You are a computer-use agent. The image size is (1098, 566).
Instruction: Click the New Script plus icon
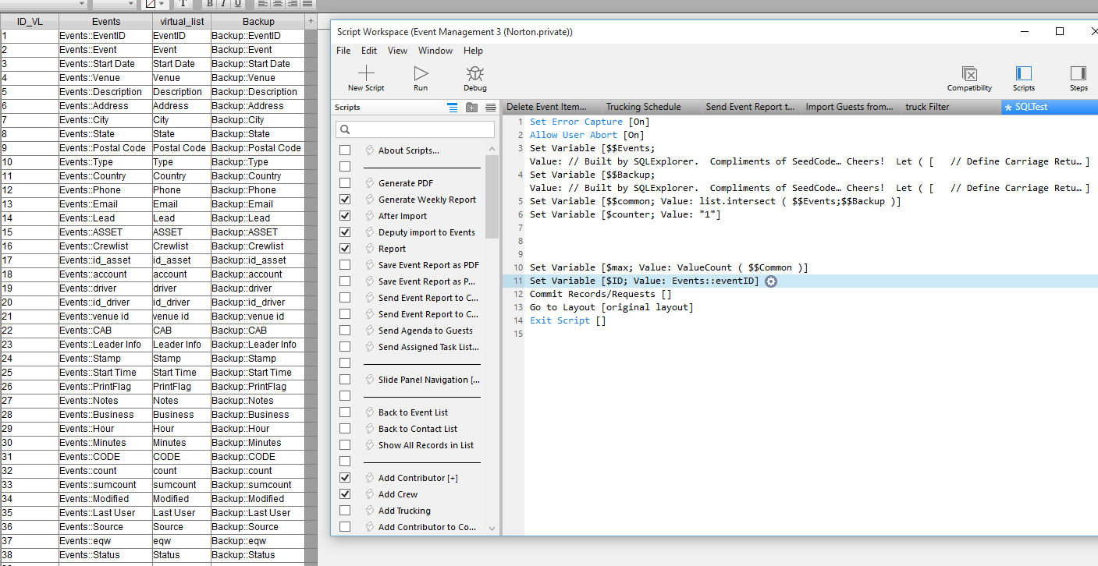click(x=366, y=73)
